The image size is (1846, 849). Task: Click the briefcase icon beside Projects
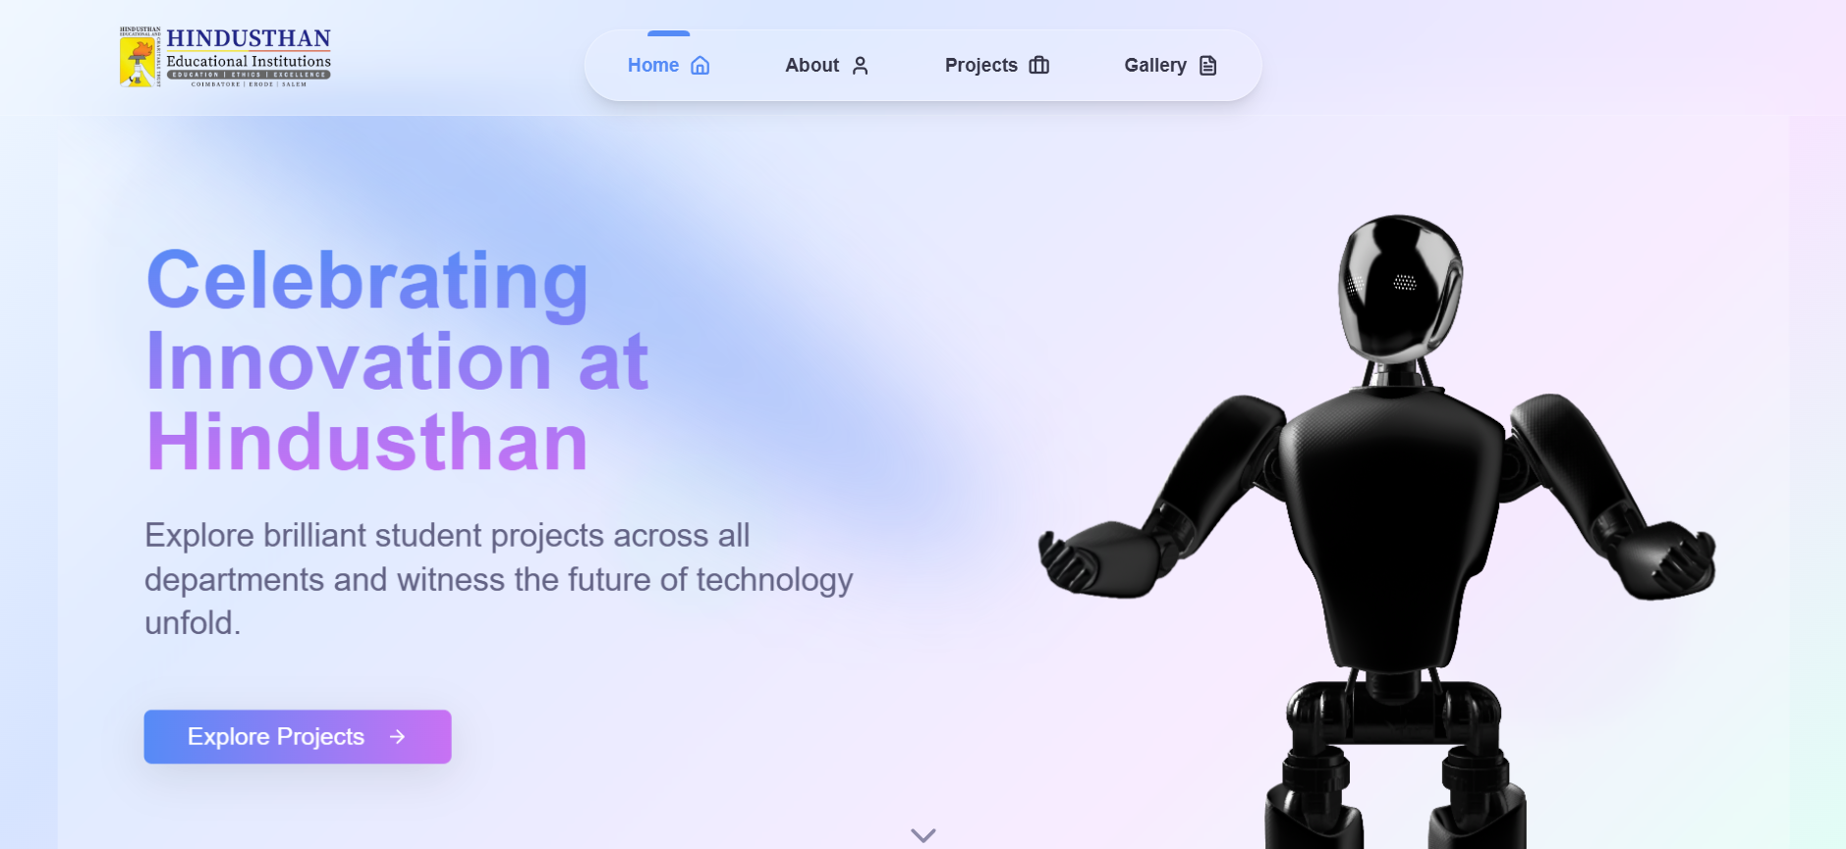(1038, 66)
